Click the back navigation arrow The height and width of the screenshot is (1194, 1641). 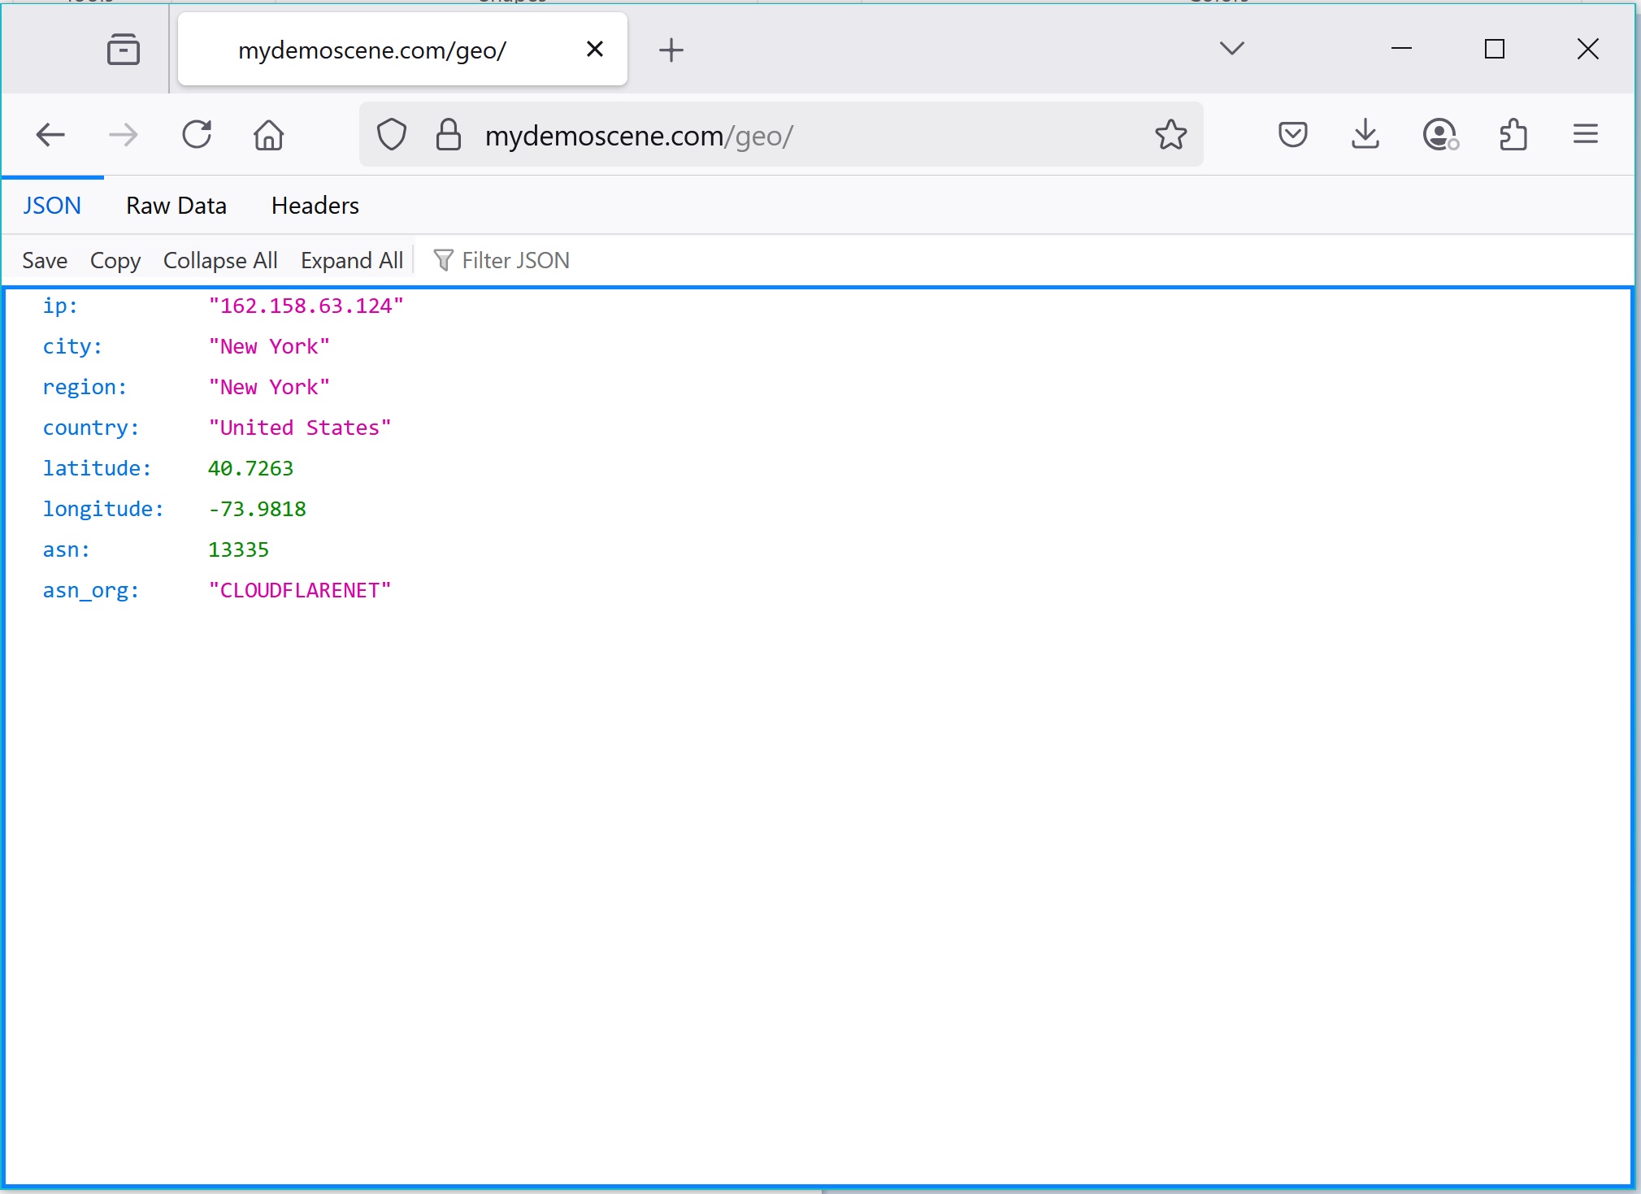(x=50, y=134)
